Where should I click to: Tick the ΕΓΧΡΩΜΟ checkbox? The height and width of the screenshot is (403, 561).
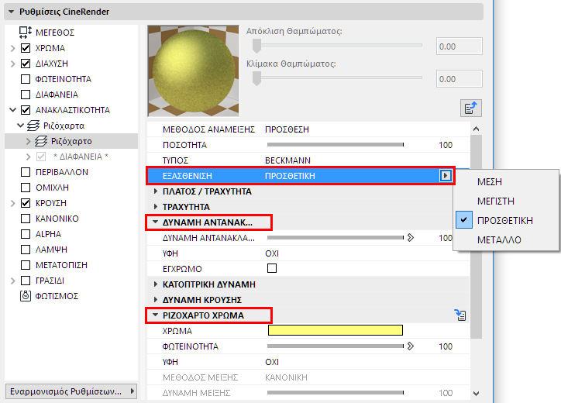tap(272, 268)
